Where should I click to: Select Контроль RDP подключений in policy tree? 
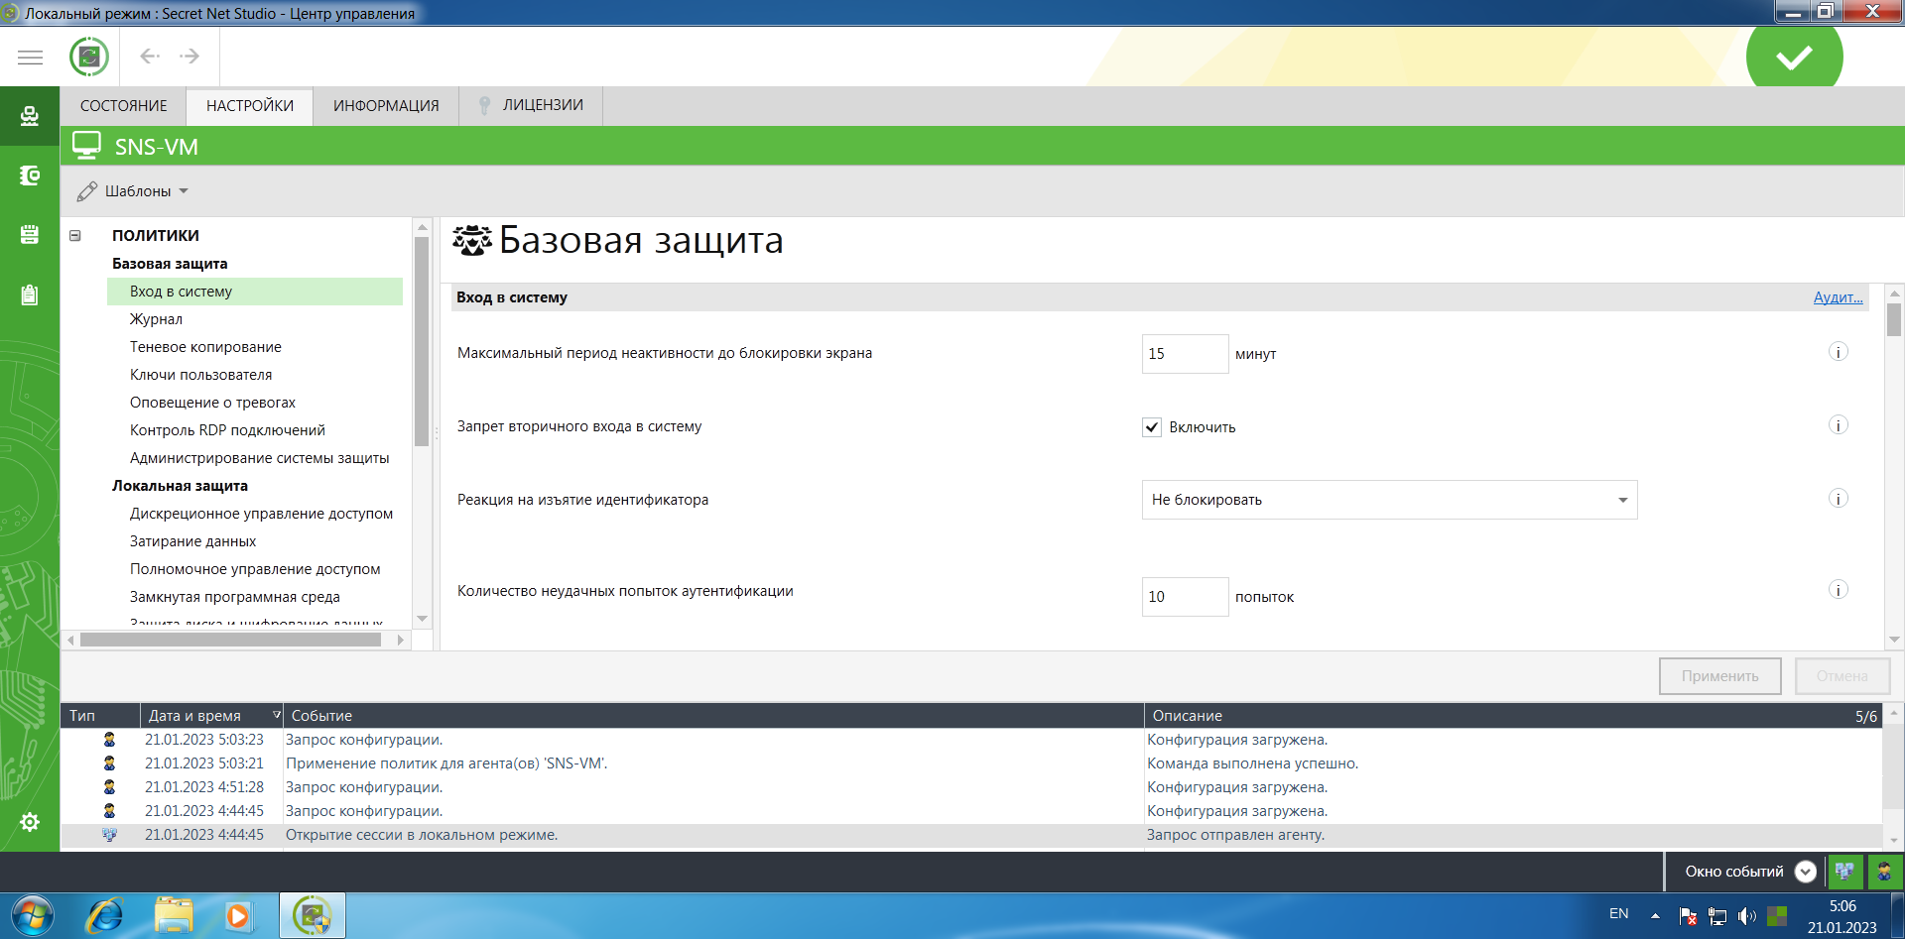point(227,430)
